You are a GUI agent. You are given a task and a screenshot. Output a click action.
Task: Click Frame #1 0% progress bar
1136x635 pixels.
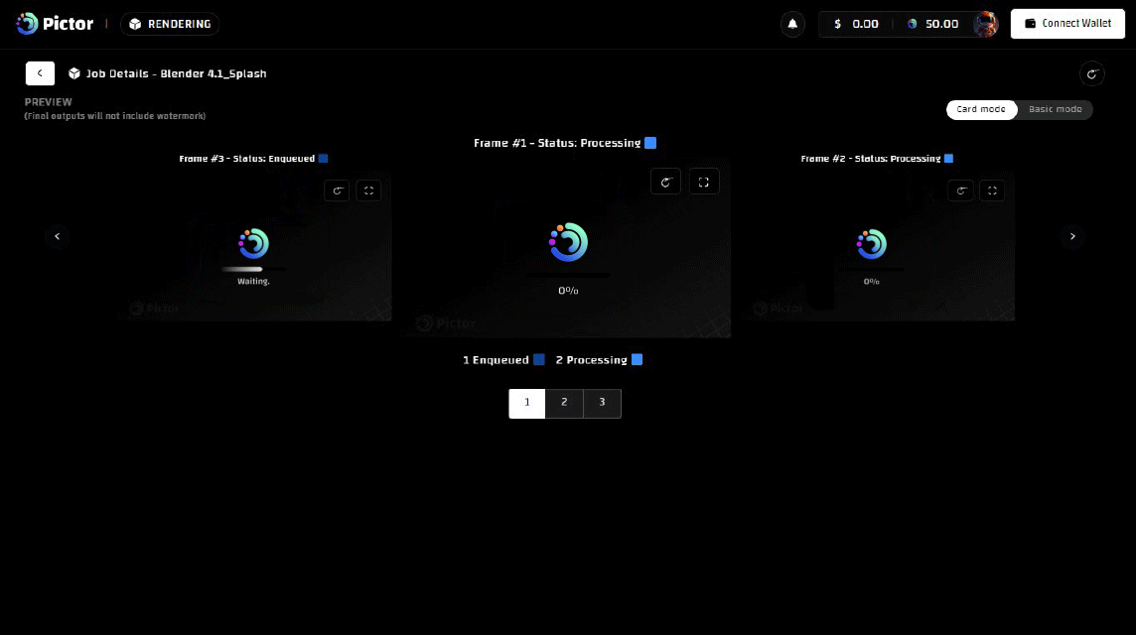(x=568, y=275)
